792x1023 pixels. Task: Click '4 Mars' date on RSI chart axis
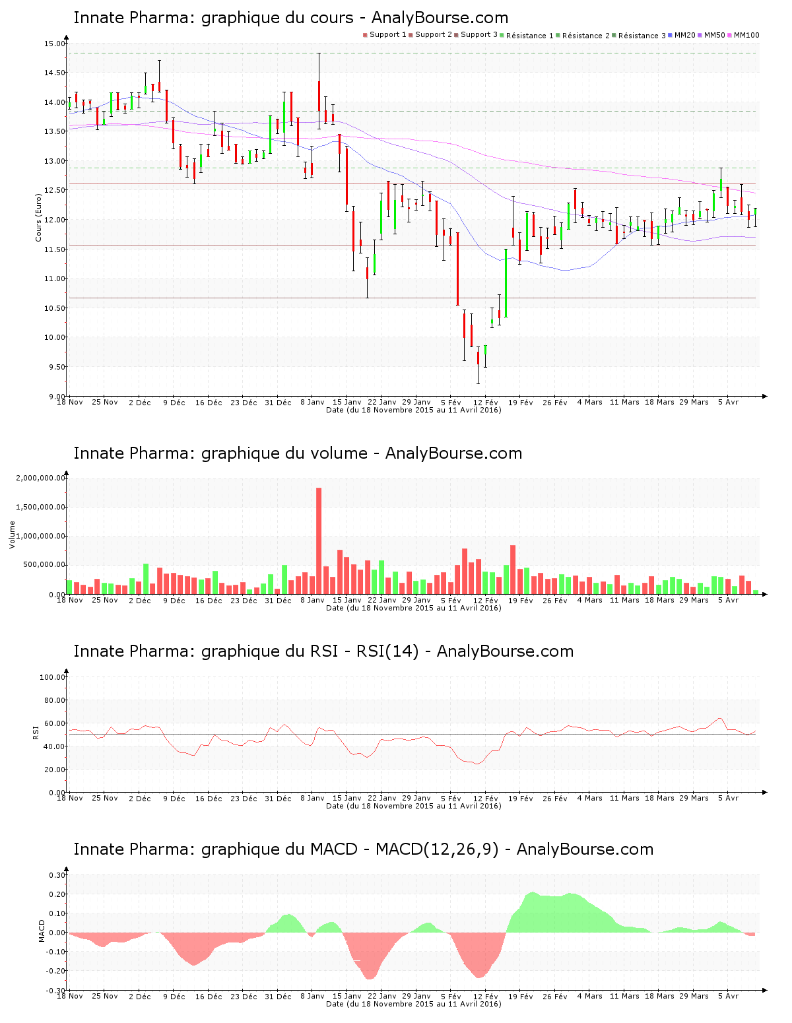(x=590, y=798)
